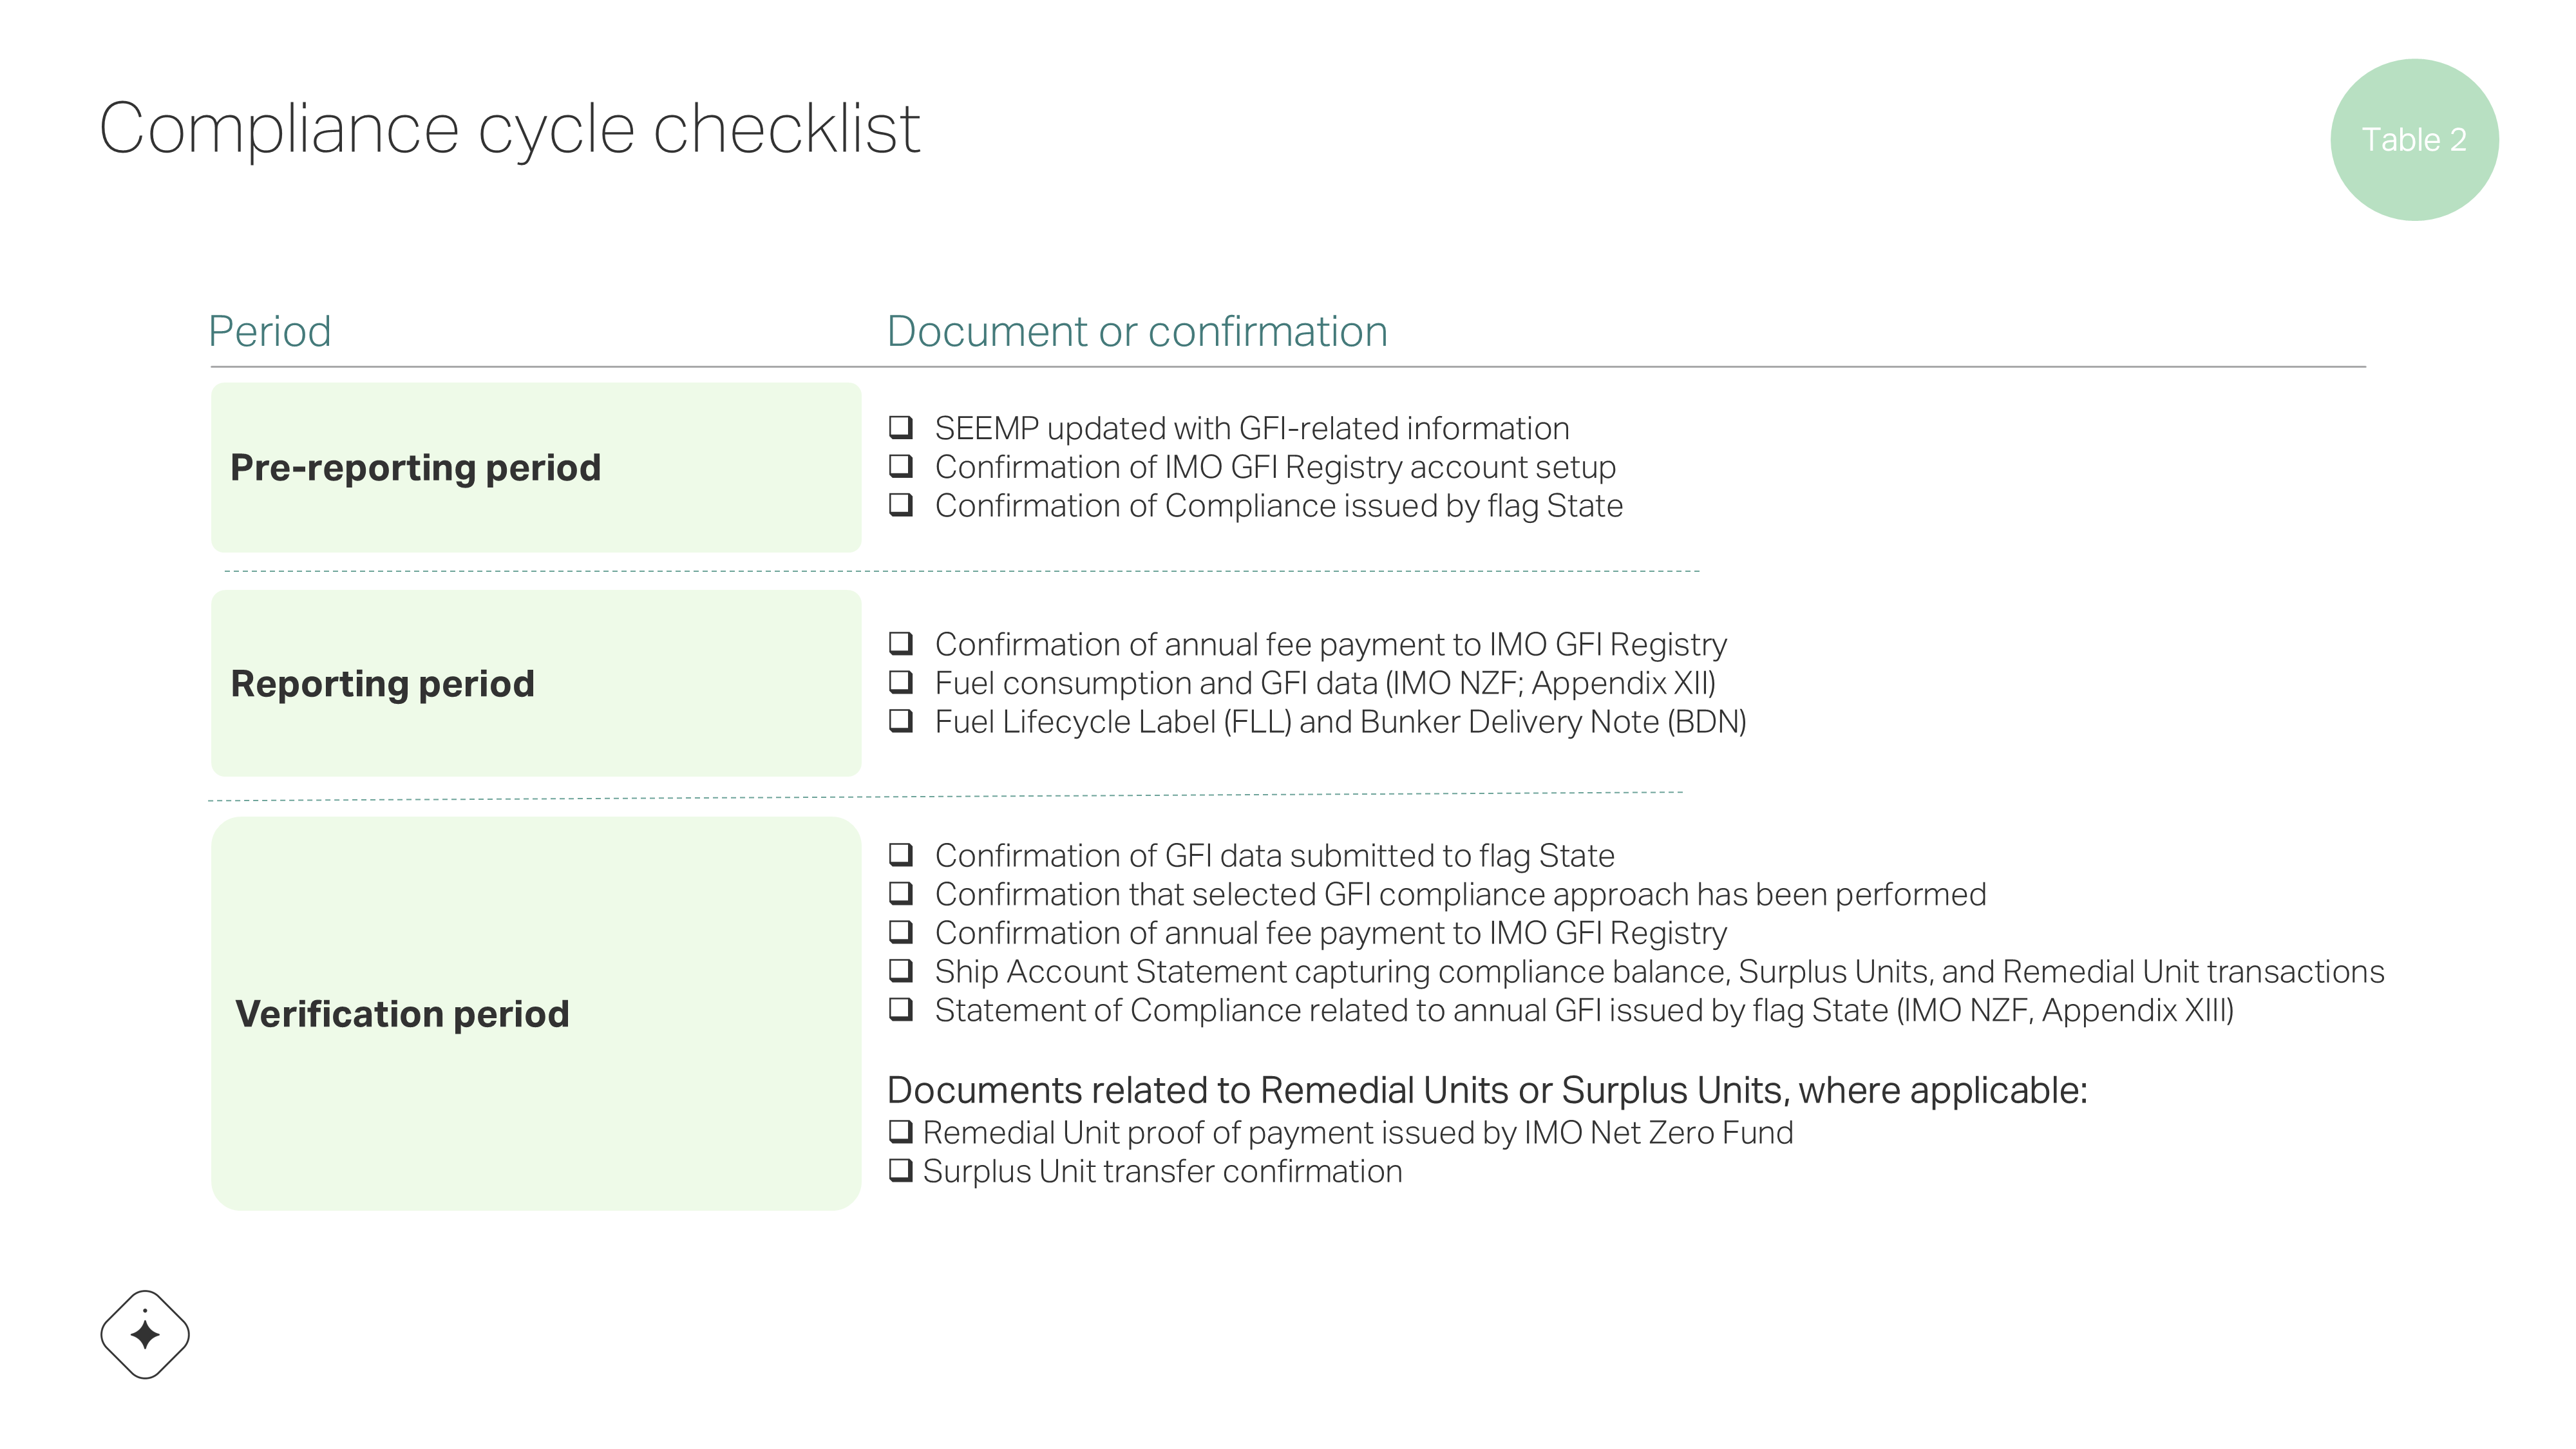Click the Period column header

point(269,332)
